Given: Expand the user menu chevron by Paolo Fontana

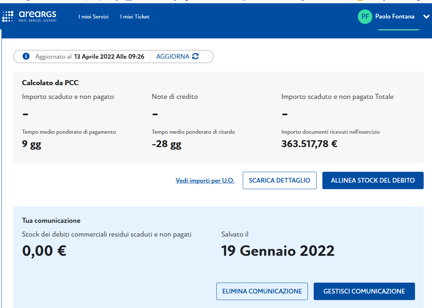Looking at the screenshot, I should [x=426, y=17].
